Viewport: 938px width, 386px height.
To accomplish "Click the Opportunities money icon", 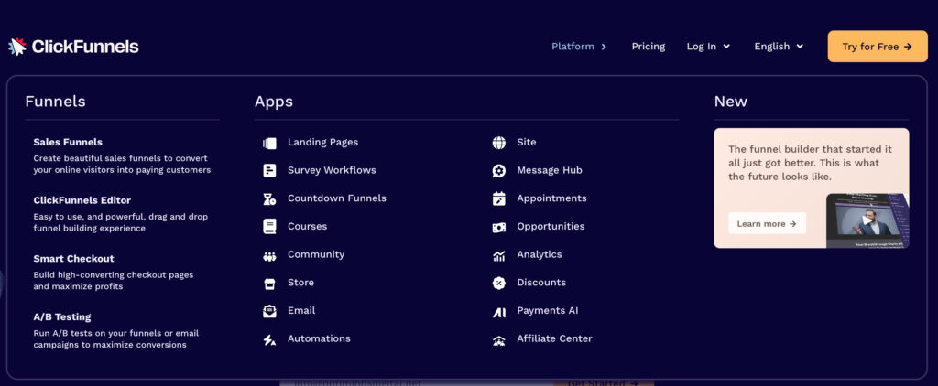I will click(499, 227).
